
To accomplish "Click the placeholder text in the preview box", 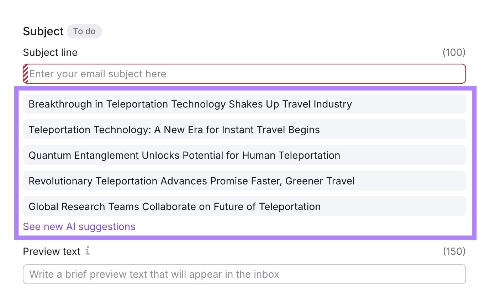I will 154,274.
